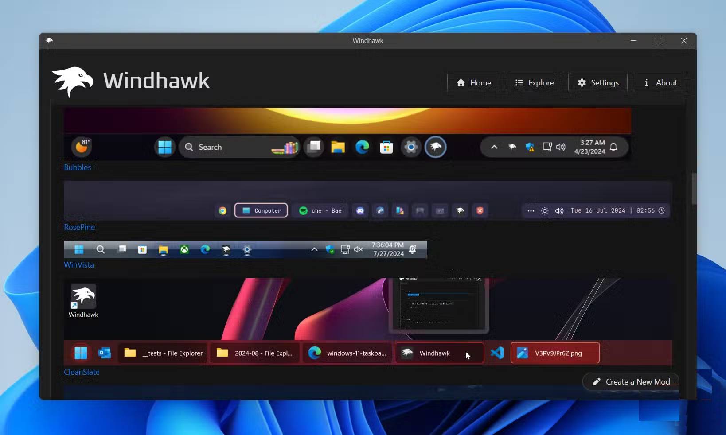726x435 pixels.
Task: Click the muted volume icon in WinVista preview
Action: pyautogui.click(x=358, y=249)
